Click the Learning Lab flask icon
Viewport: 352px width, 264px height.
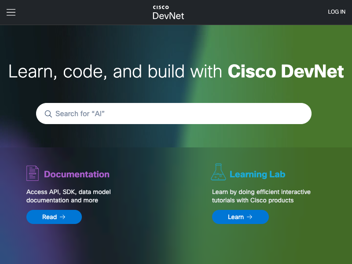point(218,172)
